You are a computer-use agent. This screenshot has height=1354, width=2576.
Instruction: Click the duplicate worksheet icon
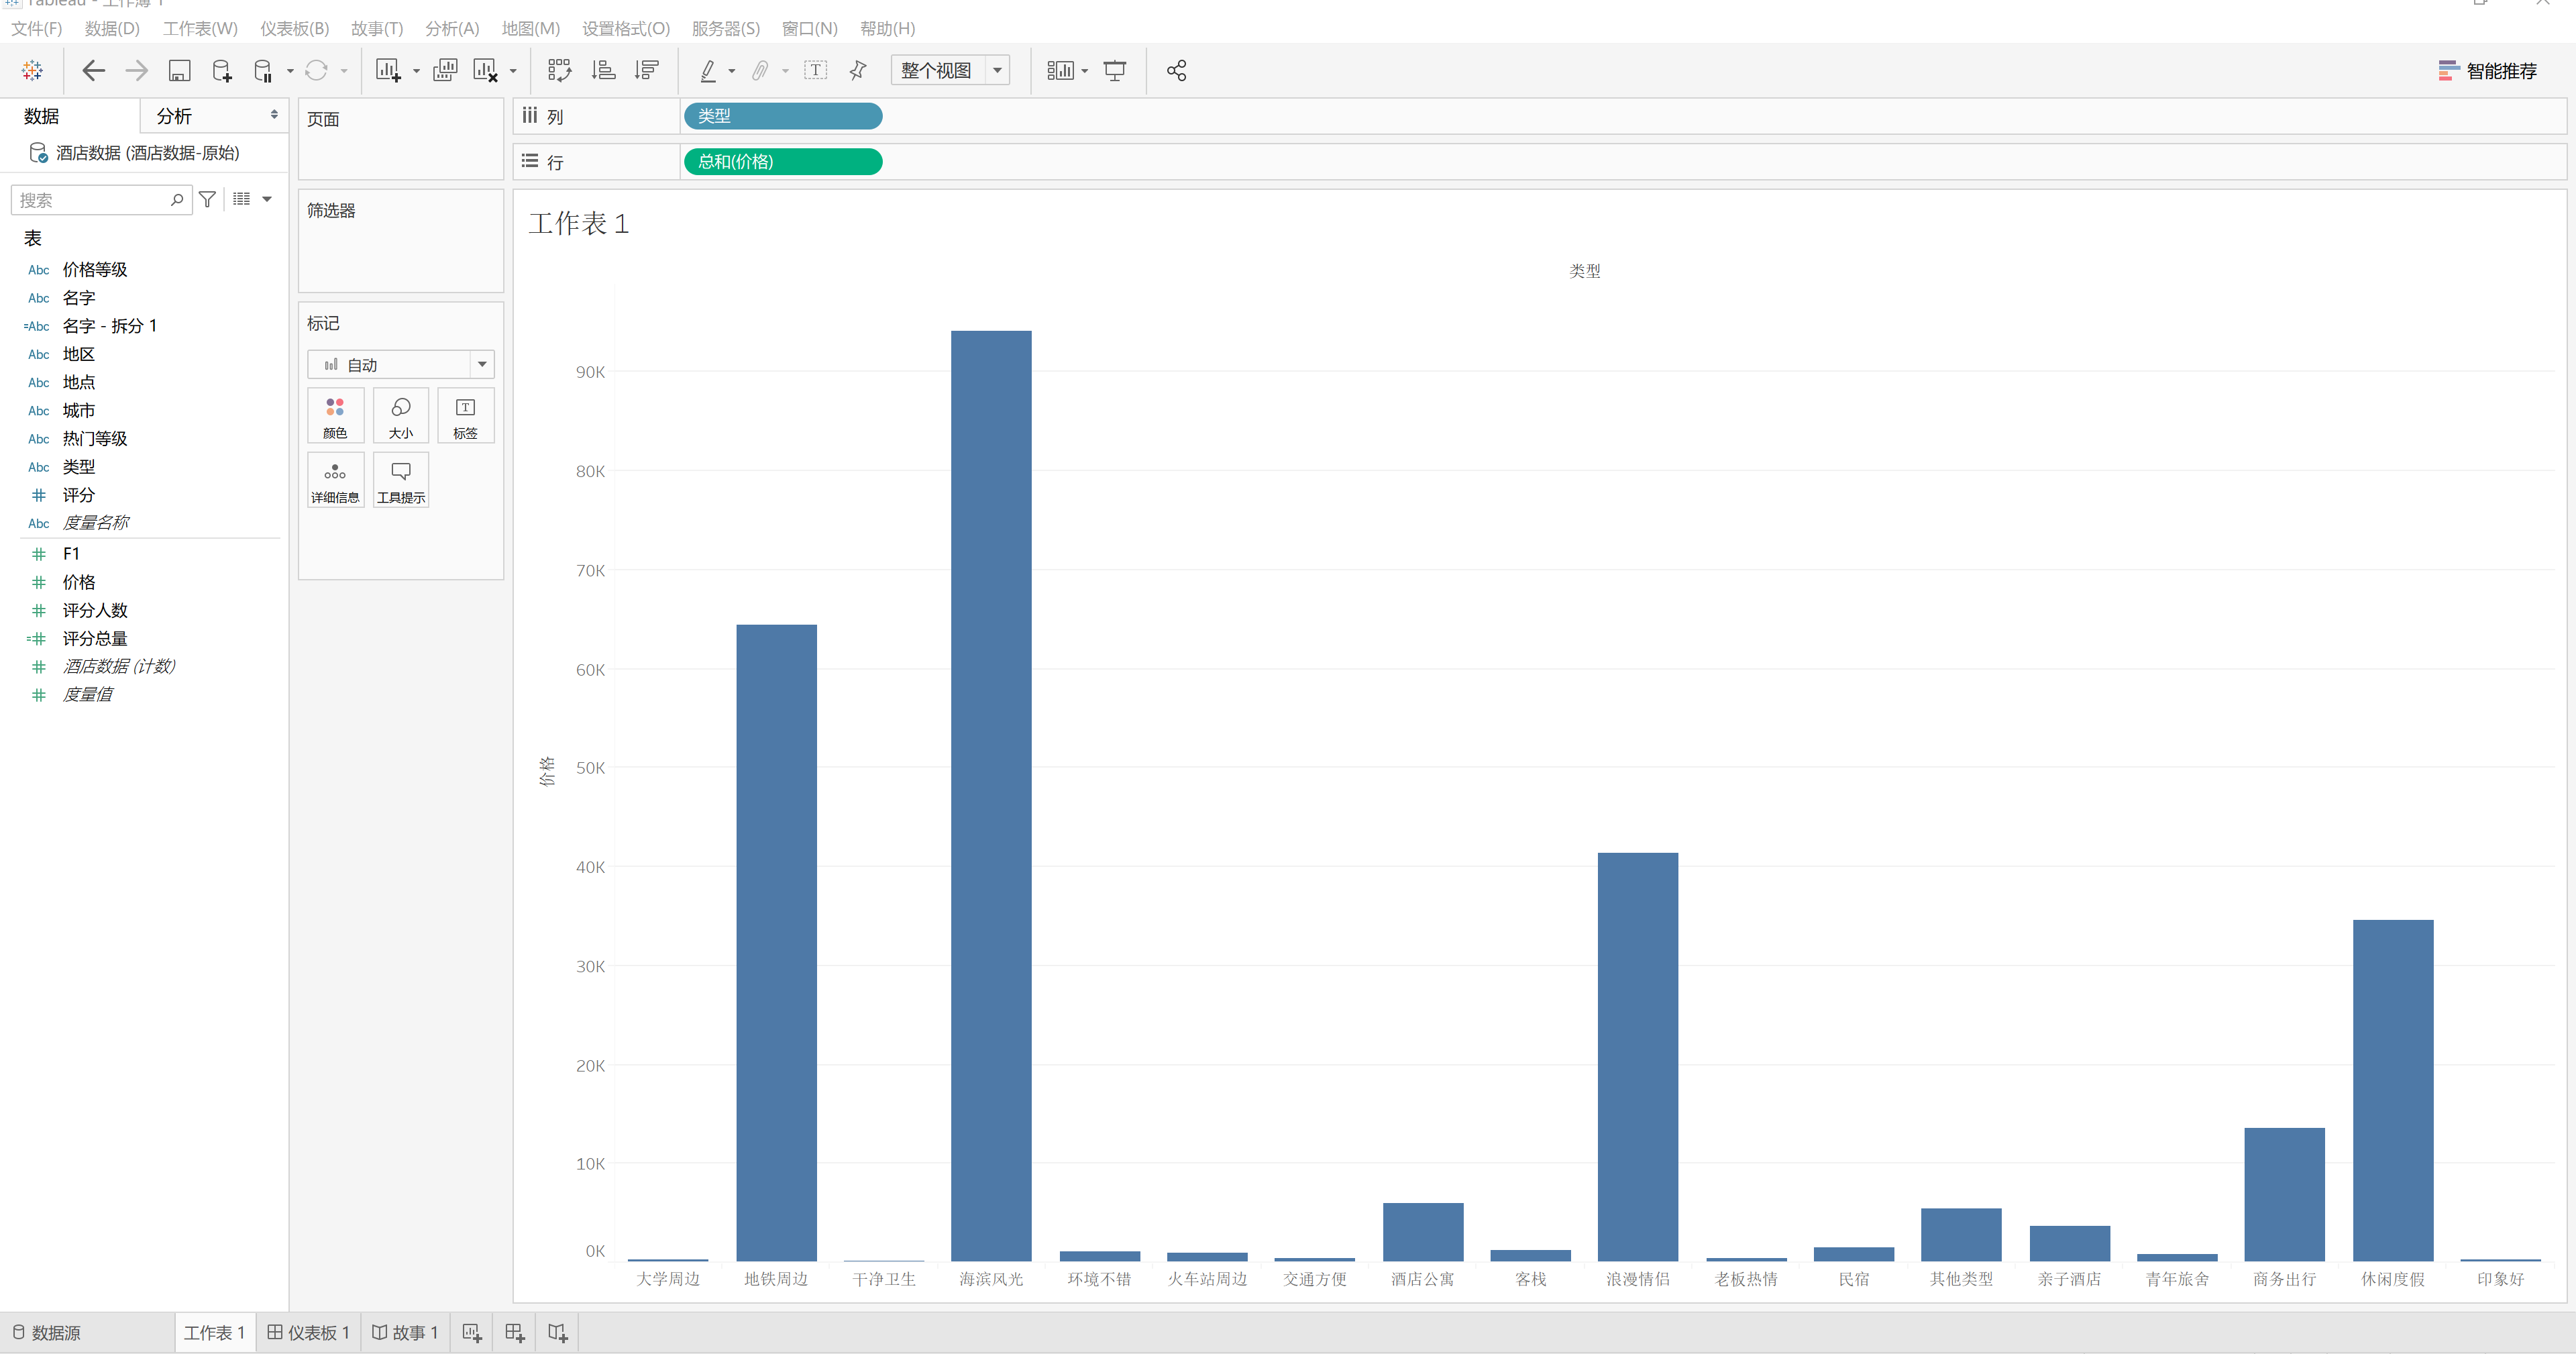click(x=445, y=70)
